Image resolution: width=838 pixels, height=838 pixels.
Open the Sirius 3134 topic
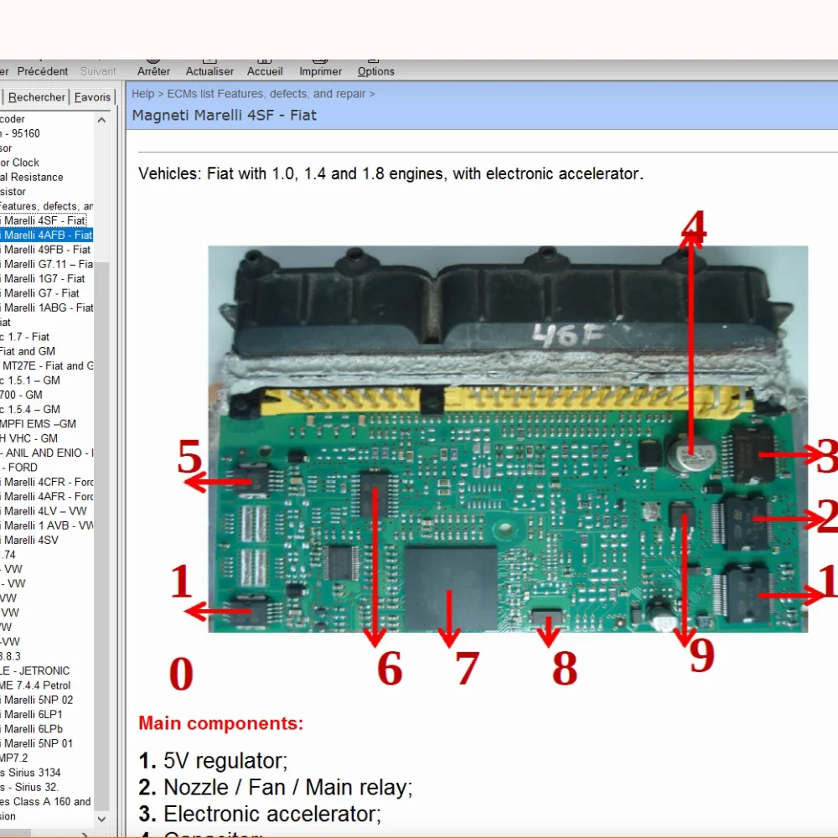30,773
